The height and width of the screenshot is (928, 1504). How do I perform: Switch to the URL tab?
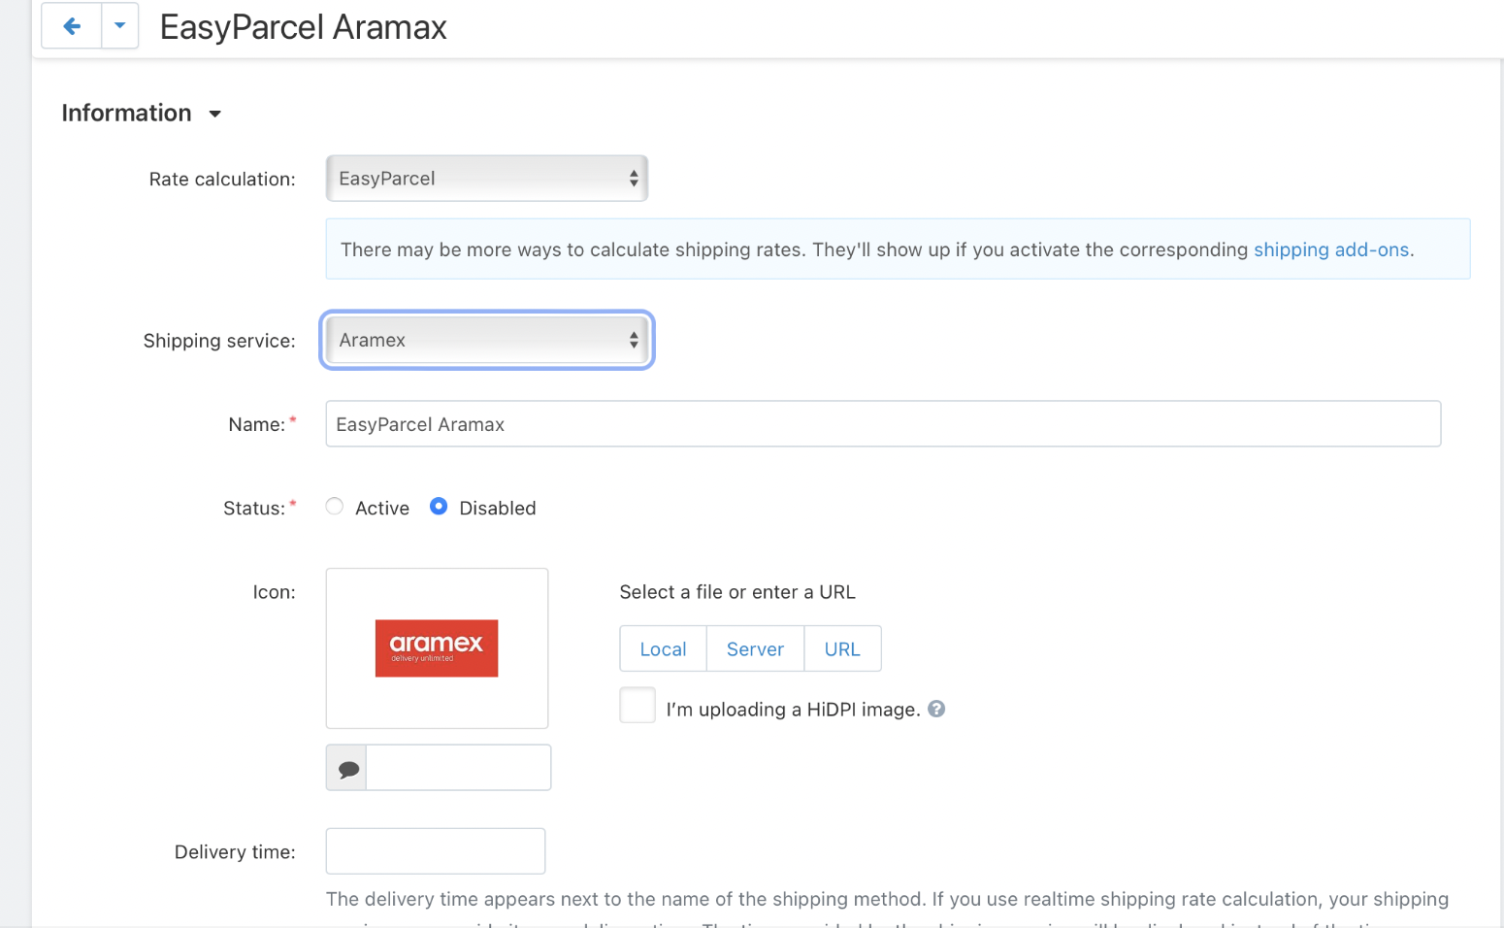click(x=842, y=648)
